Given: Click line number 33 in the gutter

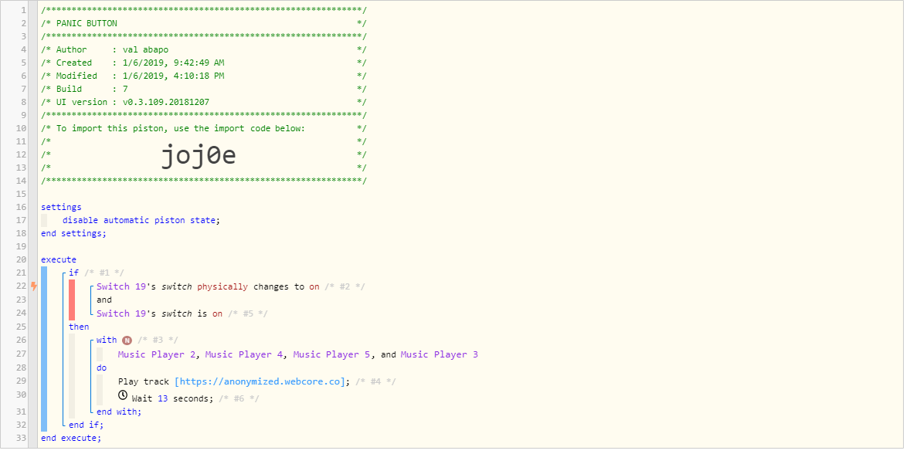Looking at the screenshot, I should pos(22,439).
